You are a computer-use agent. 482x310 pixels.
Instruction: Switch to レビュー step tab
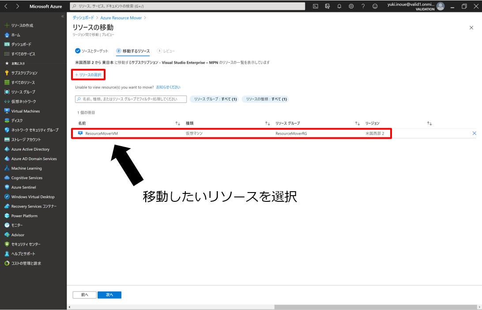pos(166,51)
